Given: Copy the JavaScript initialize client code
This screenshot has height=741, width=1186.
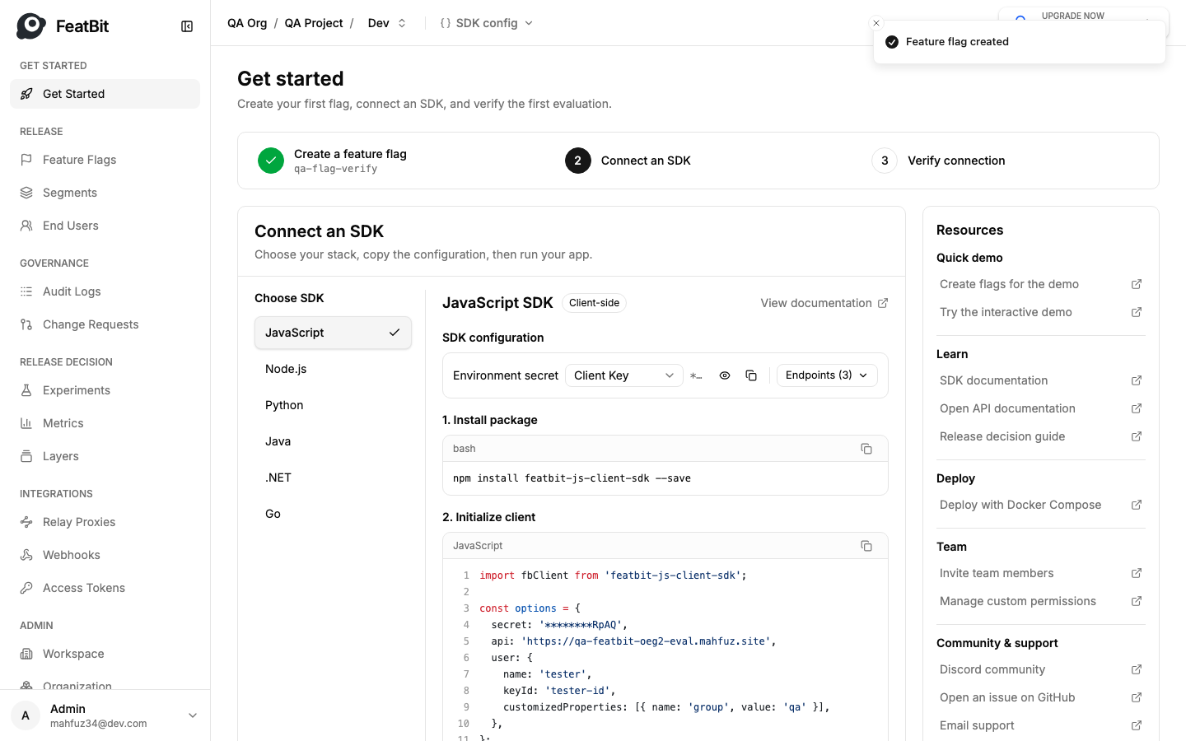Looking at the screenshot, I should pos(866,546).
